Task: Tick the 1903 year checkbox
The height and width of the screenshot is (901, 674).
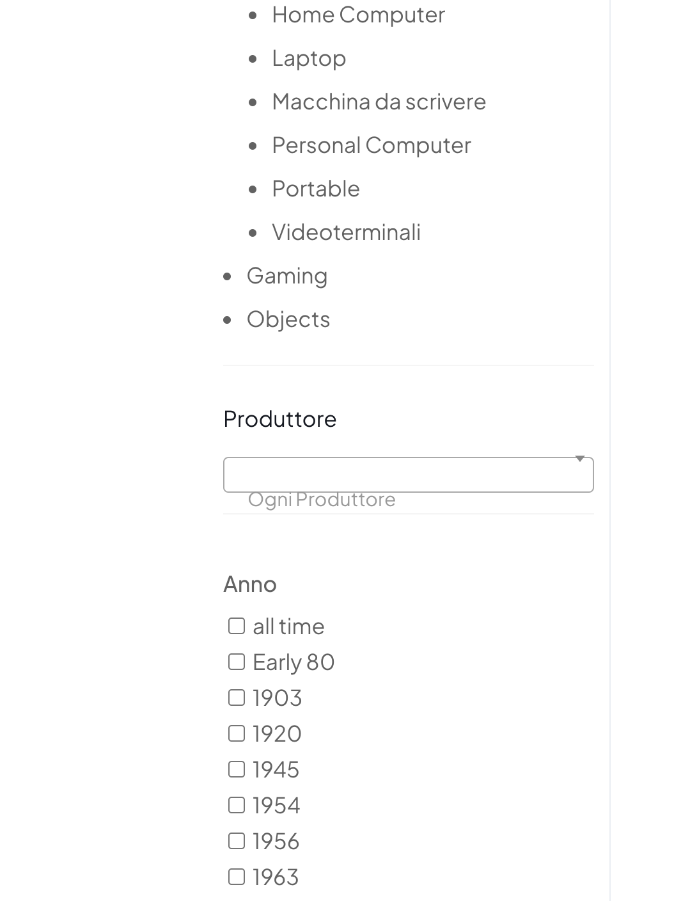Action: tap(237, 698)
